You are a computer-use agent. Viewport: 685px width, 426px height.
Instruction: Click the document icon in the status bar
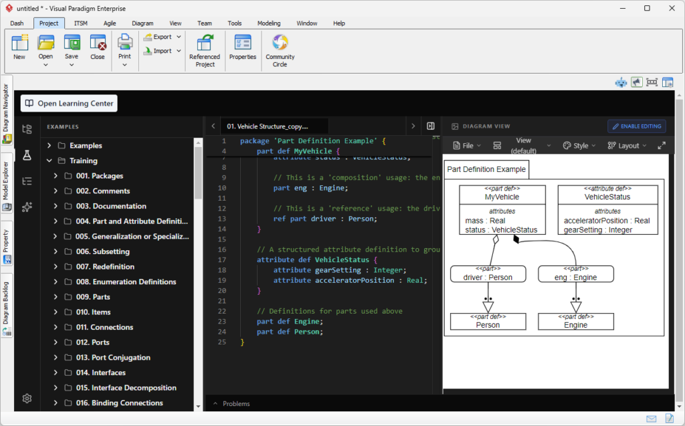coord(669,419)
